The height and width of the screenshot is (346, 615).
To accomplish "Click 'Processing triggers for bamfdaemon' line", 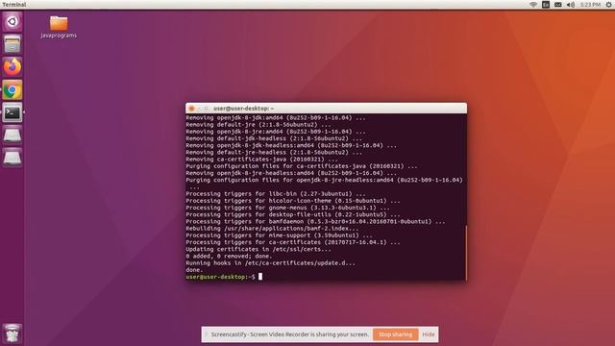I will coord(316,222).
